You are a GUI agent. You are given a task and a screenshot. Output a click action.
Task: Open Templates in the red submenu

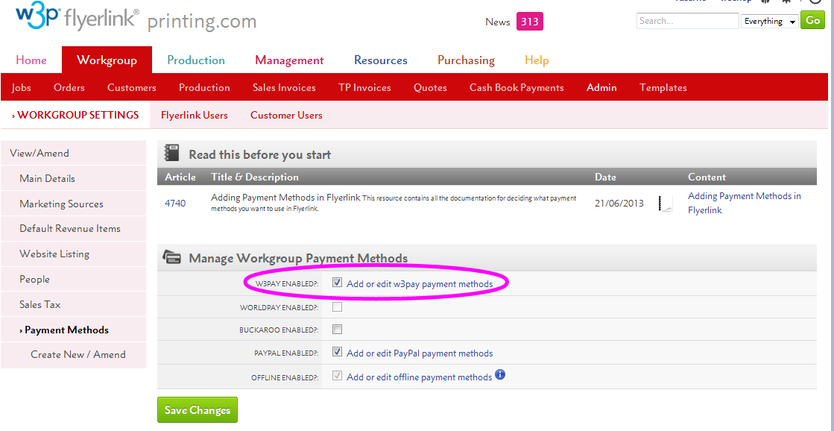[x=663, y=88]
